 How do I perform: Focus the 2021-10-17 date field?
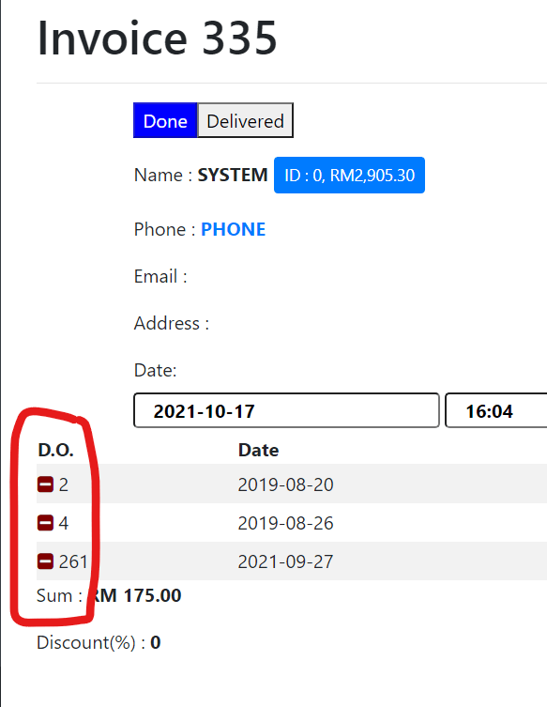coord(286,410)
